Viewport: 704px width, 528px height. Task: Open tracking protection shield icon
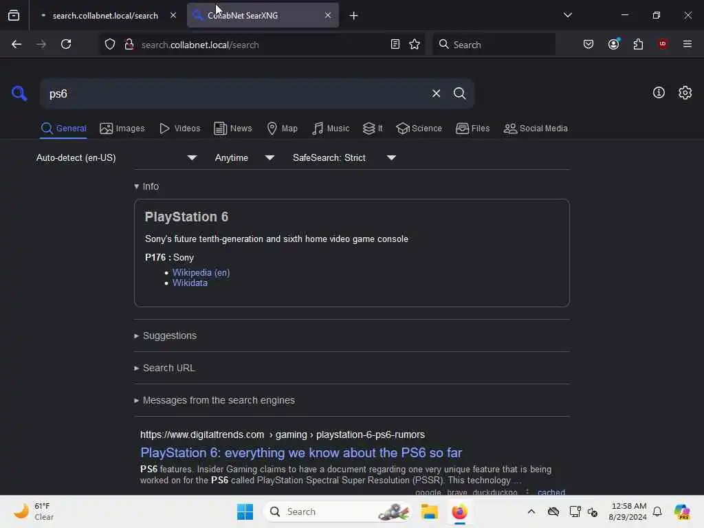point(110,45)
